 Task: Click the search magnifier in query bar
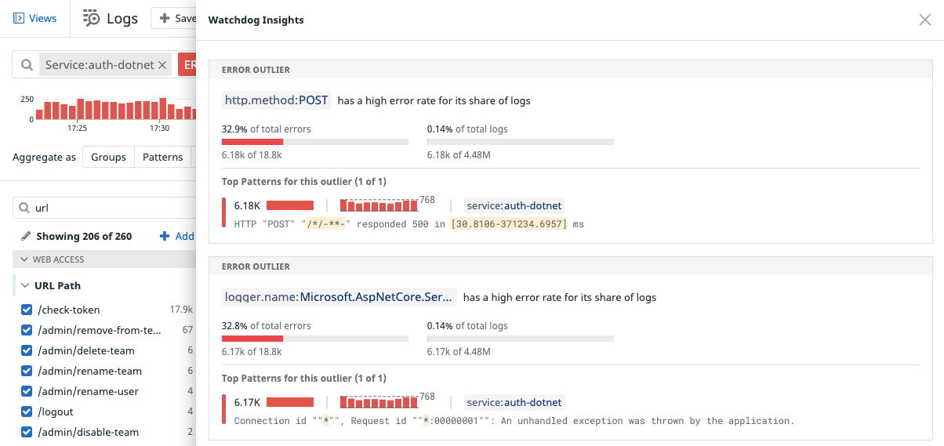(27, 65)
